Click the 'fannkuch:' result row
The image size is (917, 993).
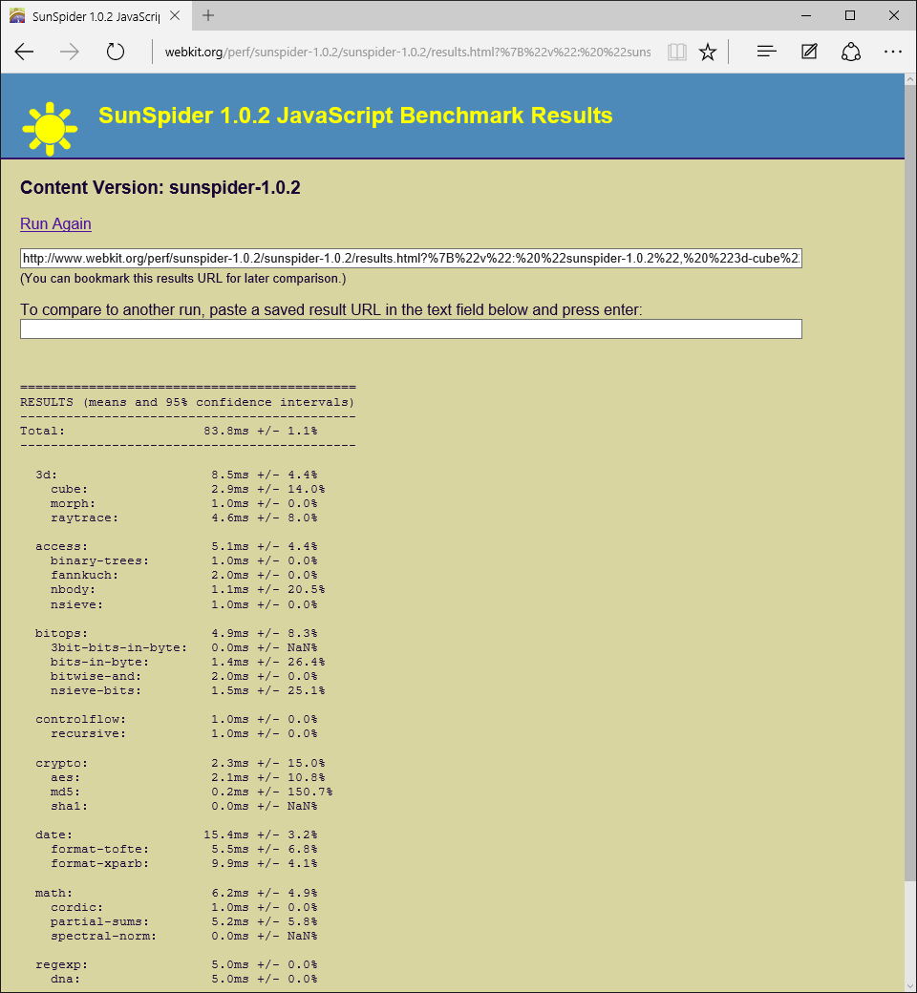coord(183,576)
